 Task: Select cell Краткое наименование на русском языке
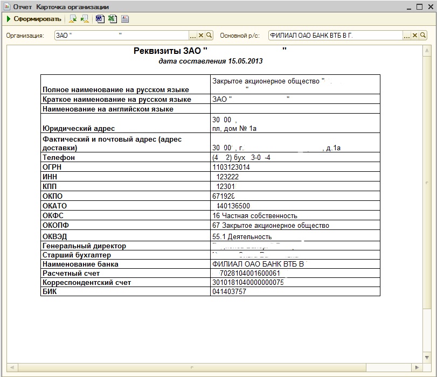tap(126, 99)
